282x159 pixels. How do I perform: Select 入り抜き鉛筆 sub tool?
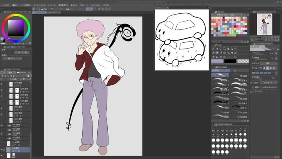point(238,117)
